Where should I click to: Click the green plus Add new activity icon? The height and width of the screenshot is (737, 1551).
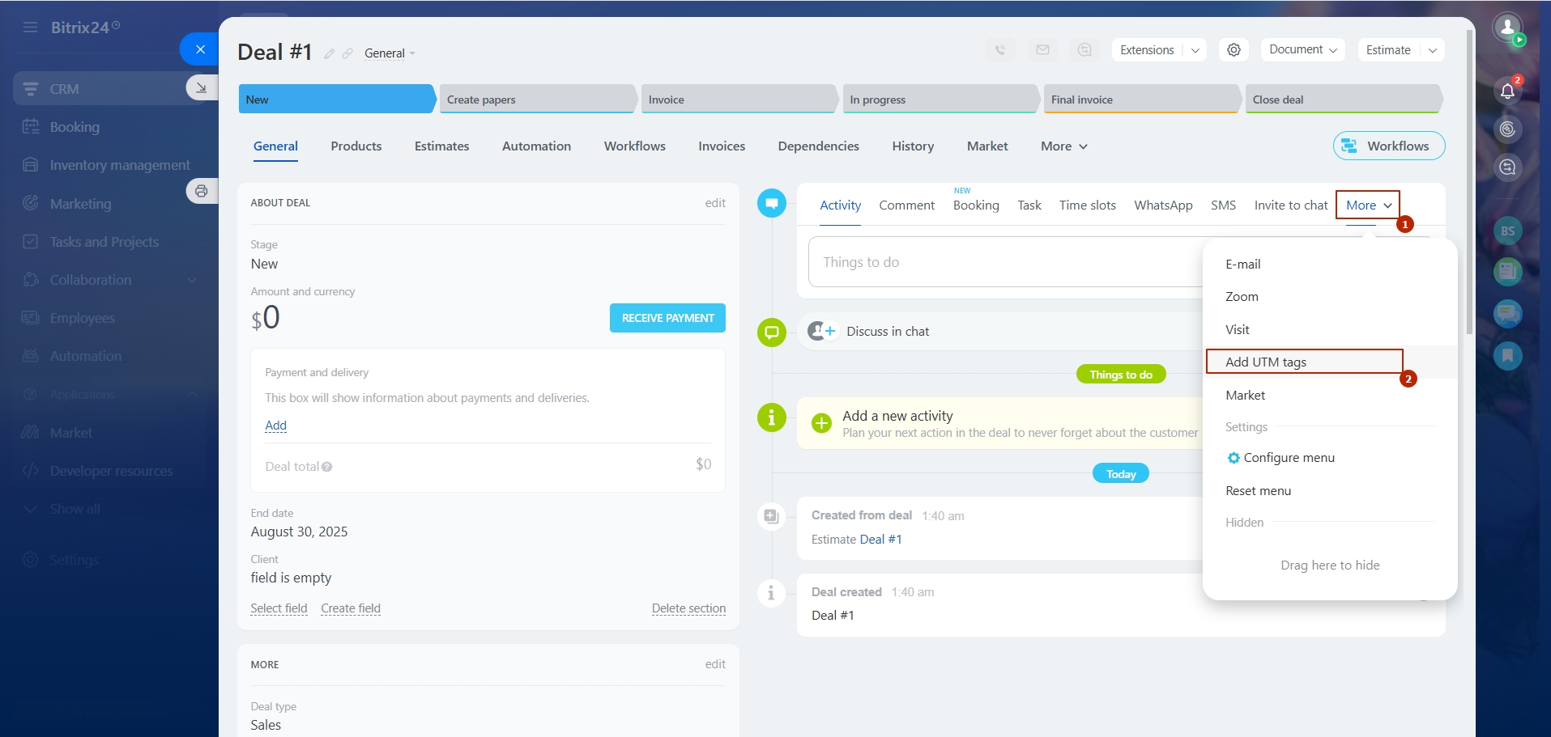pos(821,423)
